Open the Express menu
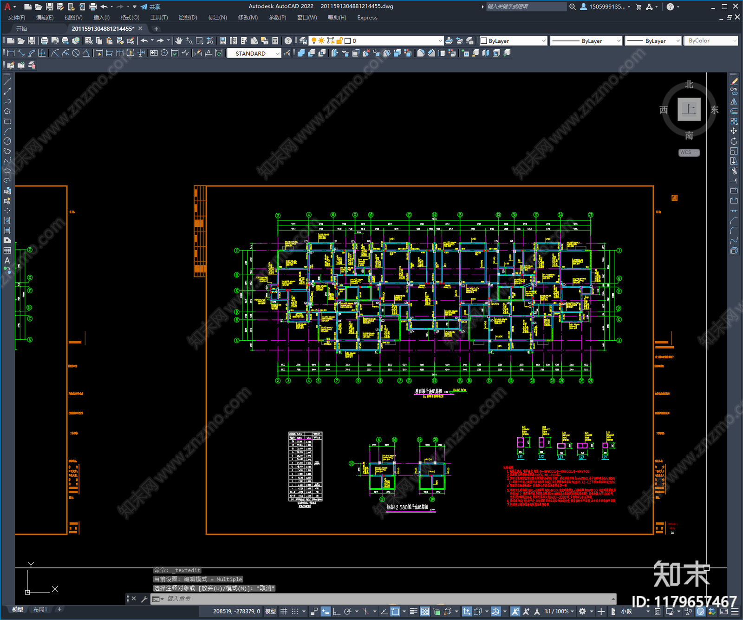Viewport: 743px width, 620px height. pos(367,18)
